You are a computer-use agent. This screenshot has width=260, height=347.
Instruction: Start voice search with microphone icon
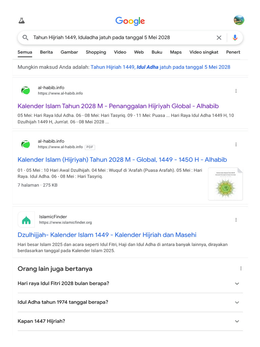click(x=235, y=38)
